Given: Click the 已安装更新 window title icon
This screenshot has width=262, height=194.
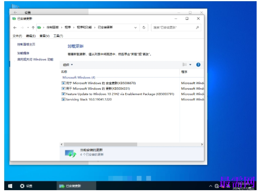Looking at the screenshot, I should [14, 18].
